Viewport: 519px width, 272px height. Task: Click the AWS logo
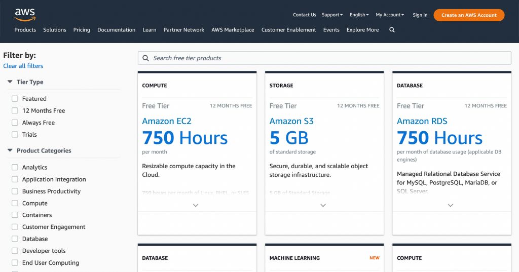(24, 15)
